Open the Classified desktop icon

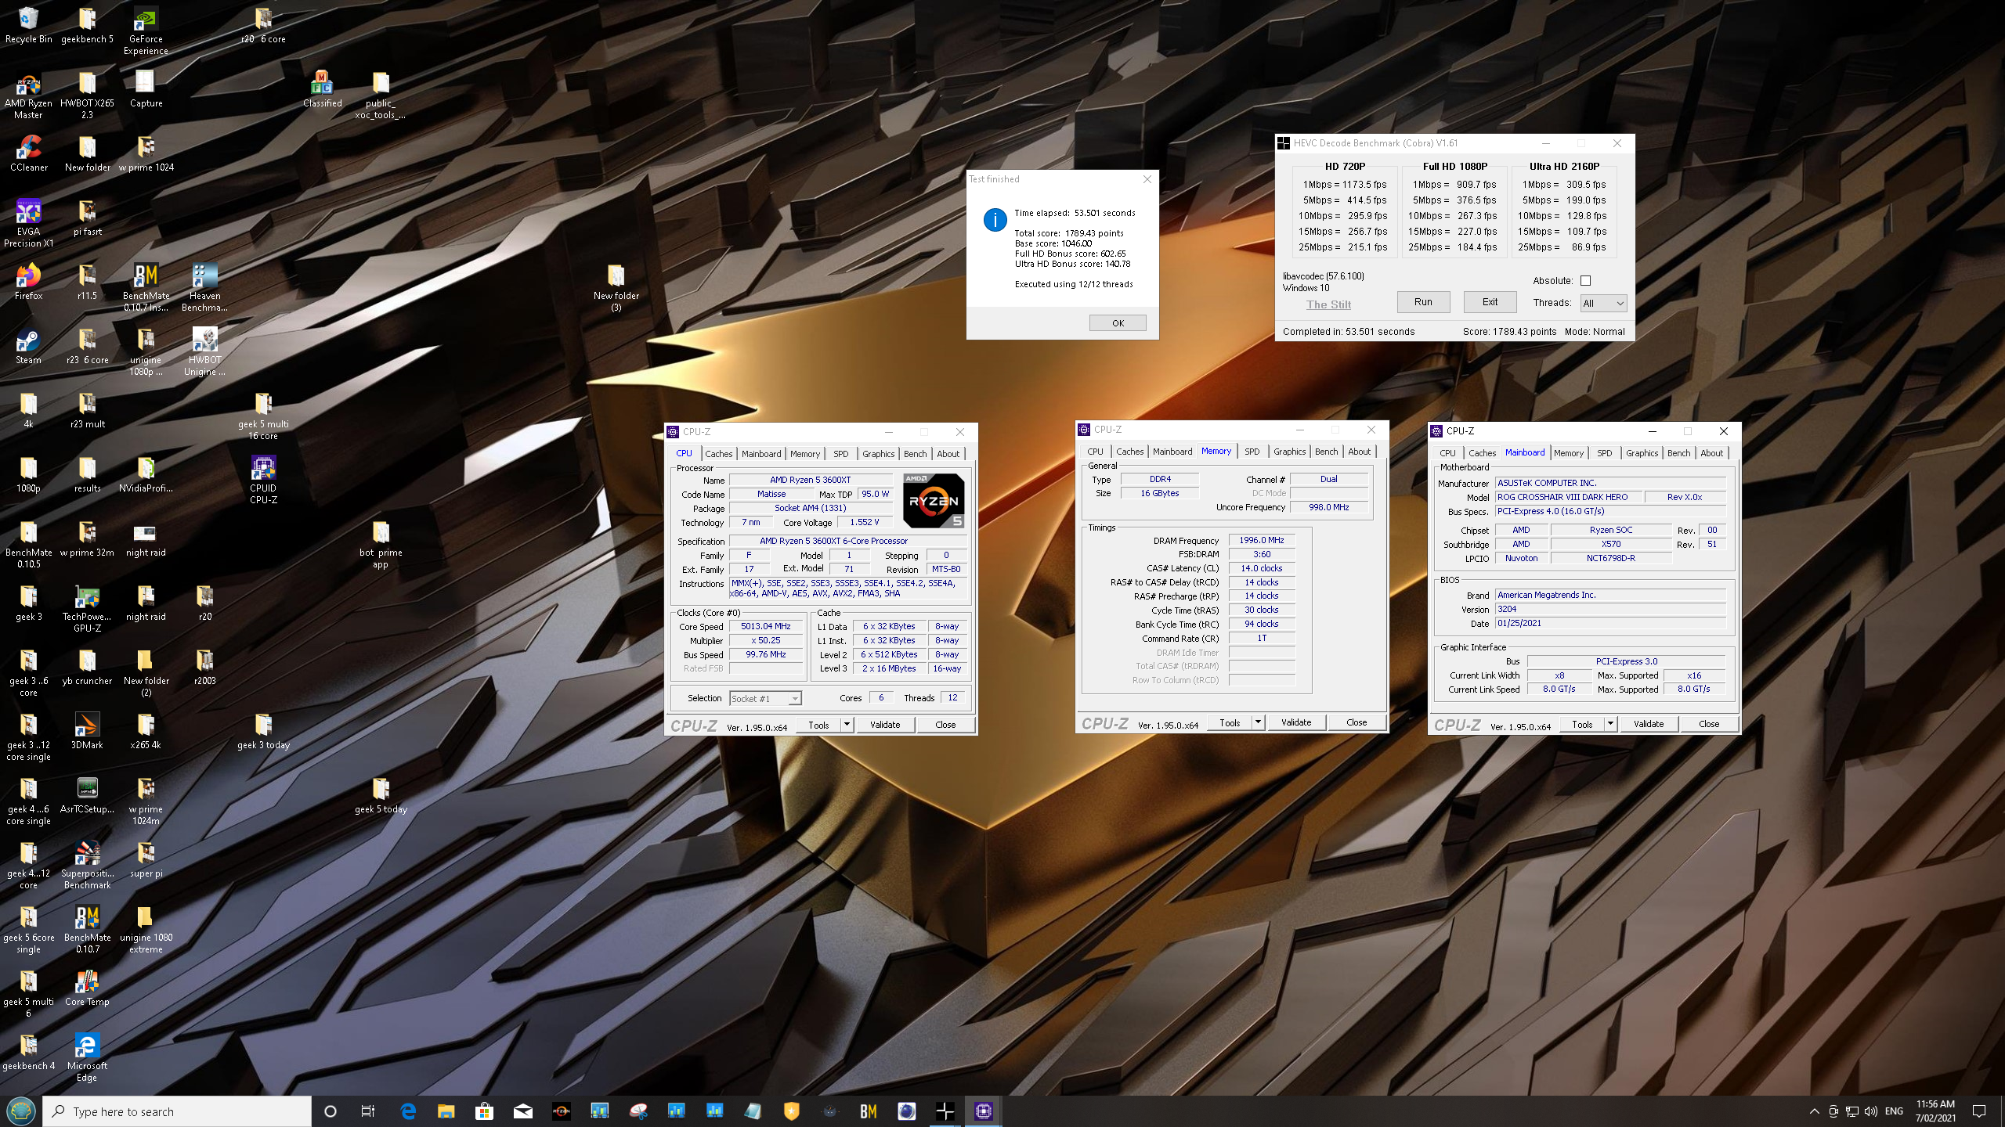point(322,89)
